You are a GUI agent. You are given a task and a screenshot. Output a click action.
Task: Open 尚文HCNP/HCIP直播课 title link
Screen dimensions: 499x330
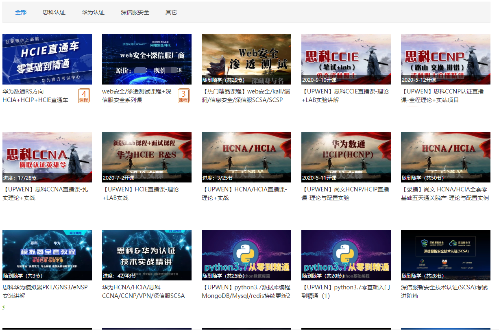[345, 194]
